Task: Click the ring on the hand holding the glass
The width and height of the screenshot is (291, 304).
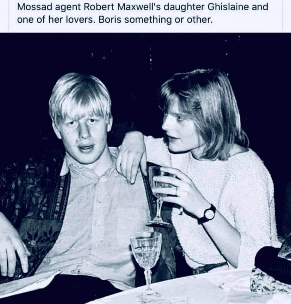Action: click(x=176, y=191)
